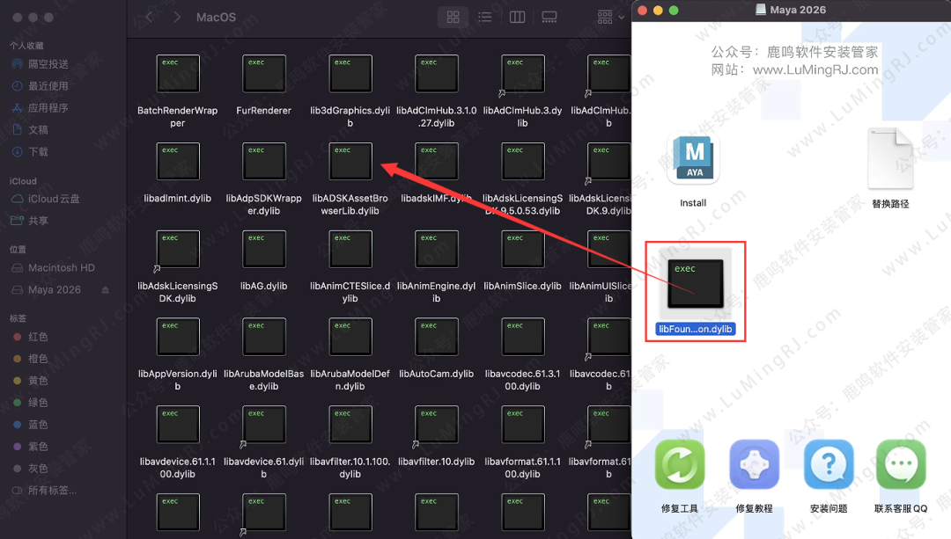This screenshot has height=539, width=951.
Task: Select Macintosh HD in sidebar locations
Action: (61, 268)
